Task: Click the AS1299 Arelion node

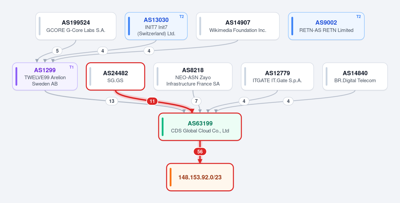Action: 45,76
